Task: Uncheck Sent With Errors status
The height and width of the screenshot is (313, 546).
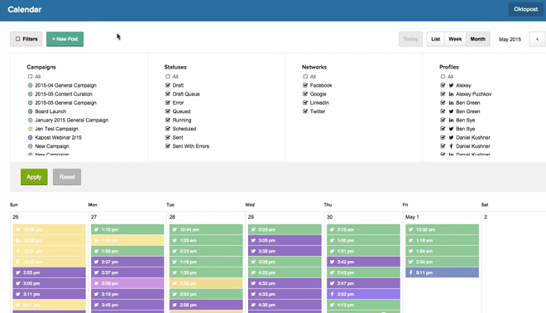Action: (x=168, y=146)
